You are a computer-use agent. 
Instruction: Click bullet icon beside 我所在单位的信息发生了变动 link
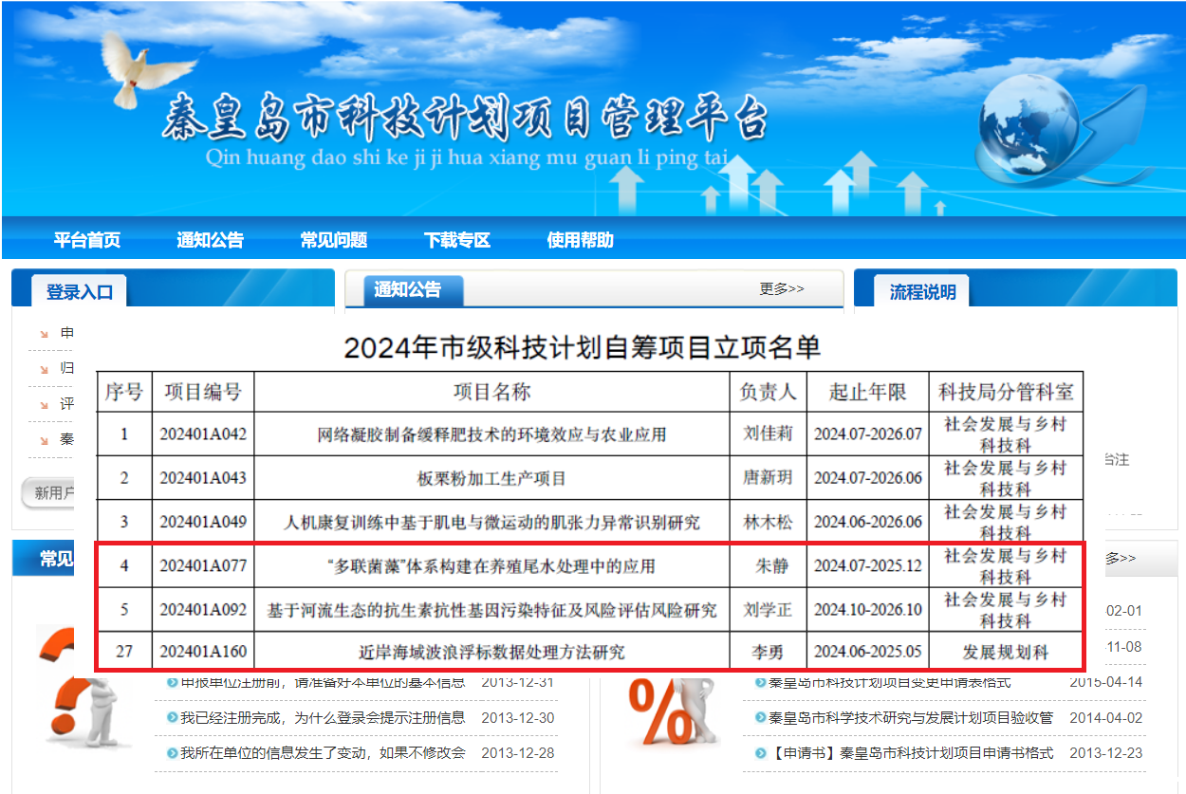click(172, 753)
